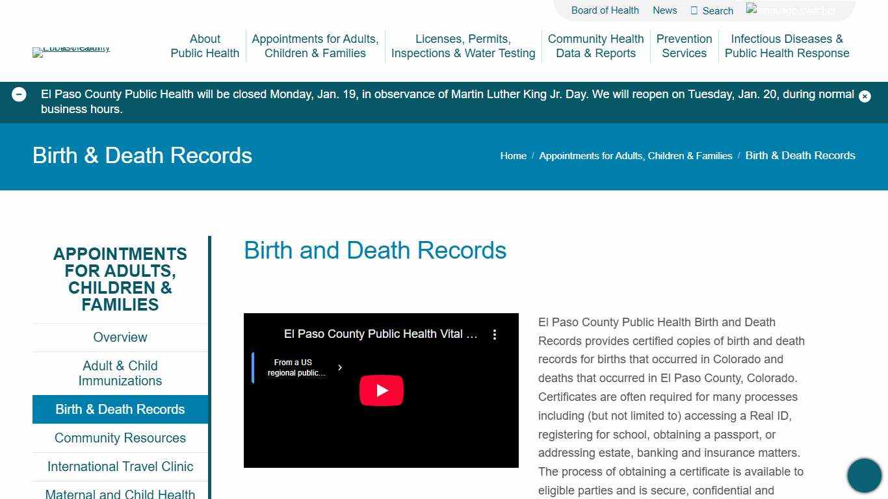Click the Board of Health link
This screenshot has height=499, width=888.
tap(605, 10)
